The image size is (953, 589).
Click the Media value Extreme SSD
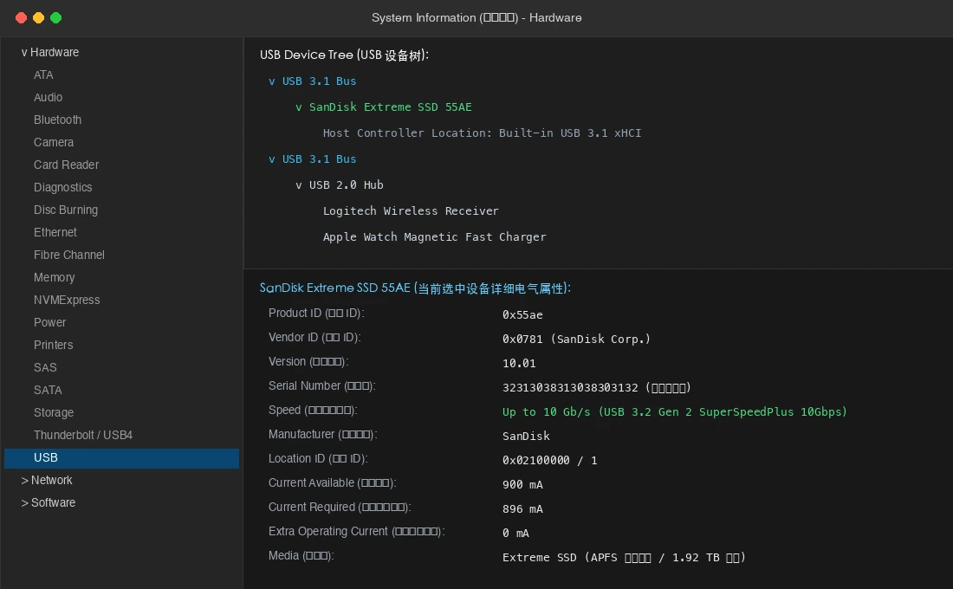(624, 558)
